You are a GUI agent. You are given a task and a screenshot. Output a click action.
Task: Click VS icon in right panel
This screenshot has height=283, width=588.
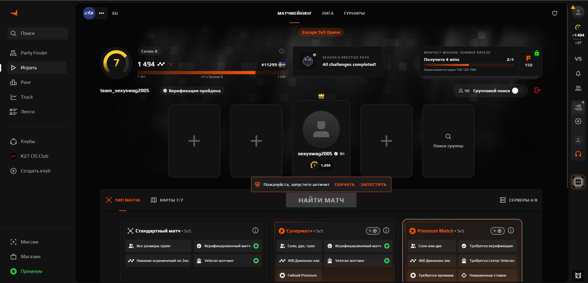click(578, 59)
